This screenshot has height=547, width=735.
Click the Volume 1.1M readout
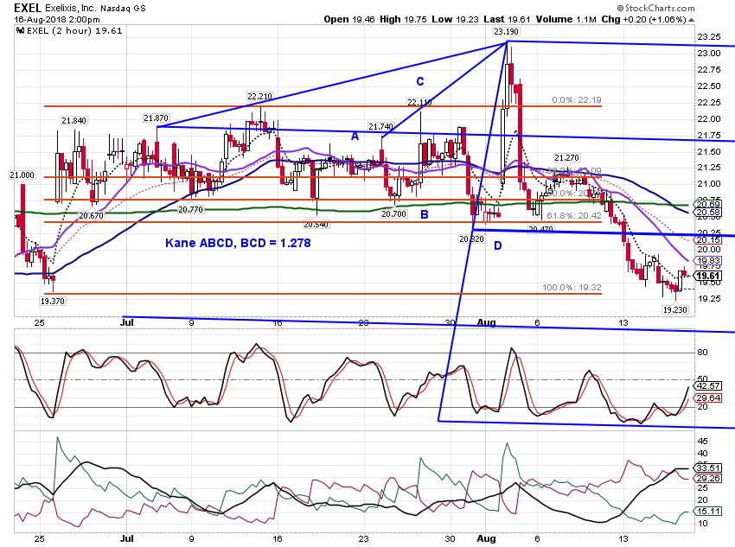click(x=566, y=19)
